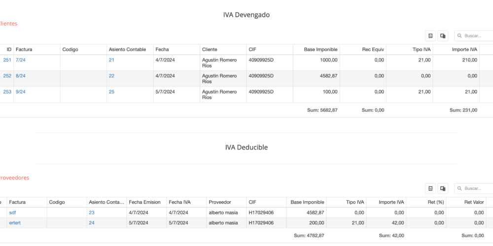Viewport: 493px width, 246px height.
Task: Sort by the Ret (%) column header
Action: (426, 202)
